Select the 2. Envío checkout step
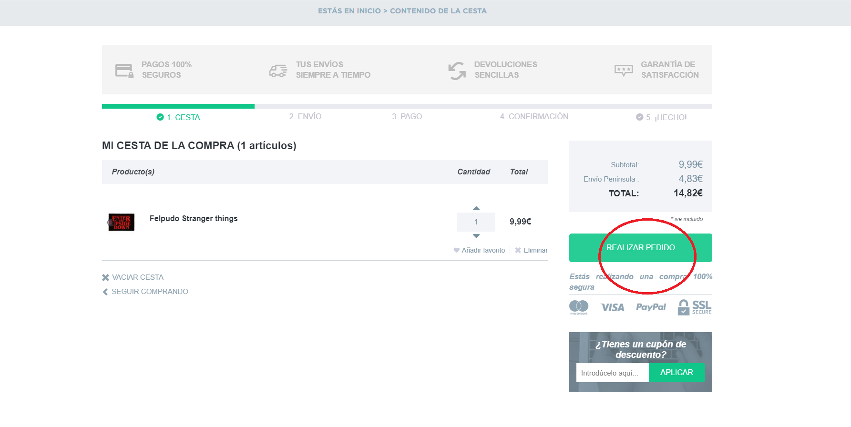This screenshot has width=851, height=427. (305, 116)
